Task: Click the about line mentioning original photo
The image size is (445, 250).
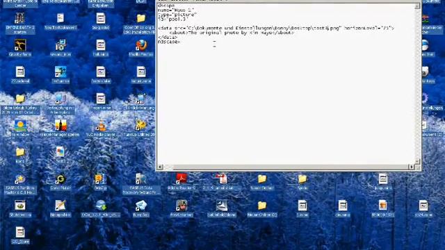Action: [232, 33]
